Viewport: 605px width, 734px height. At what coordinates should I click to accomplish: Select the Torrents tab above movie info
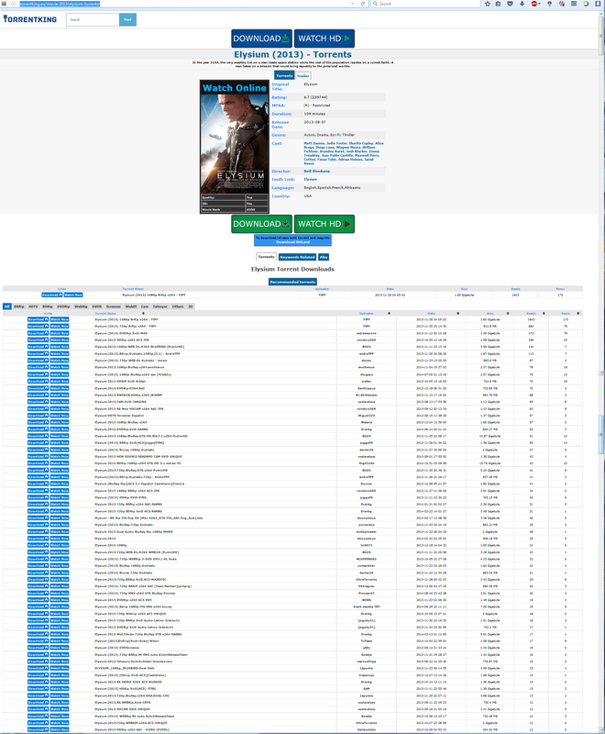tap(284, 76)
